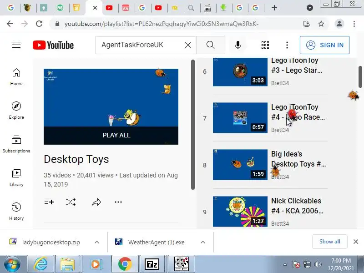Open a new browser tab

(x=274, y=8)
